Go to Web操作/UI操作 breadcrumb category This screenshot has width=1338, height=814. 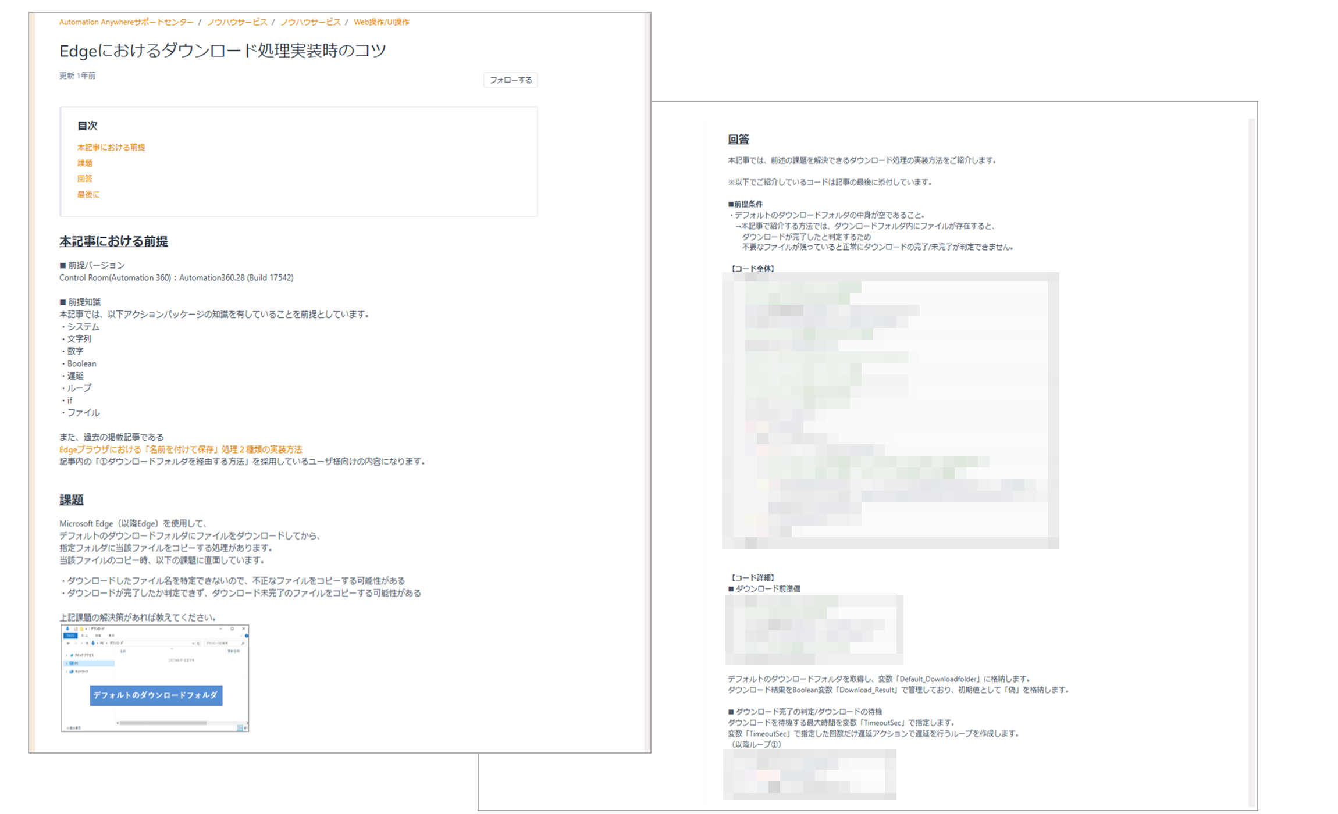381,22
